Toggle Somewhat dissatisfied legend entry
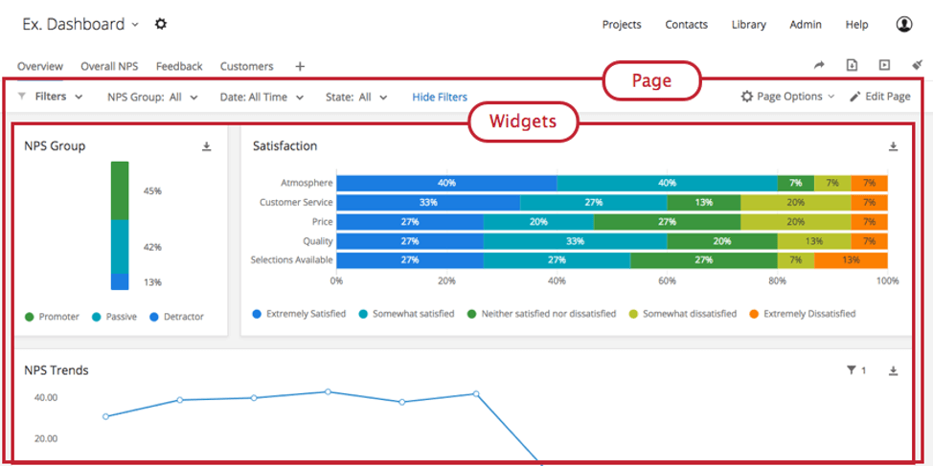This screenshot has width=933, height=466. [683, 313]
